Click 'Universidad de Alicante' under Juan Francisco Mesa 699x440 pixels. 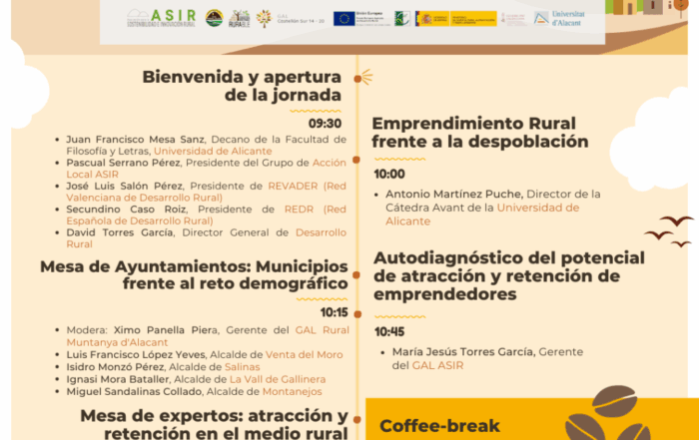tap(213, 151)
